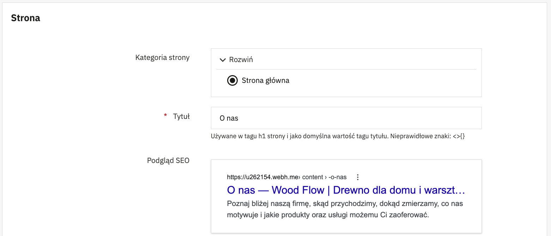Click the Strona główna label text
Viewport: 551px width, 236px height.
pos(266,81)
